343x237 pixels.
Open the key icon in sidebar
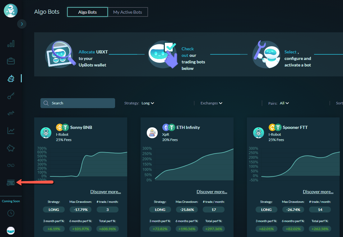coord(11,96)
